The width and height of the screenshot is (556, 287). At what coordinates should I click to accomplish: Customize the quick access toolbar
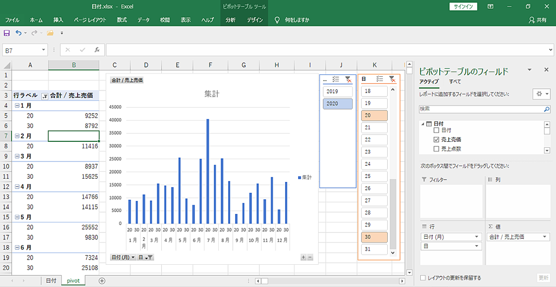point(62,33)
